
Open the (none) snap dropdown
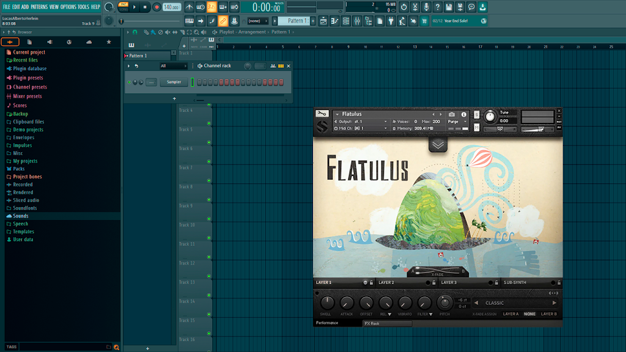click(x=257, y=21)
